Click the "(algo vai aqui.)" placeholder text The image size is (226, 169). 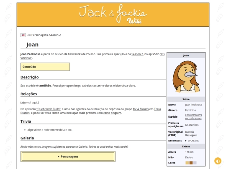30,103
